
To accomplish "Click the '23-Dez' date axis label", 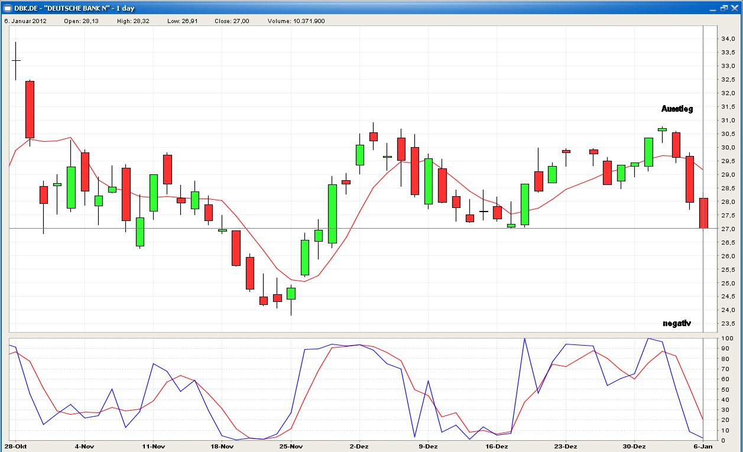I will click(566, 446).
